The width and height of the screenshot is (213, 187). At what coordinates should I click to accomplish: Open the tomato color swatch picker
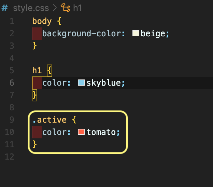coord(81,132)
